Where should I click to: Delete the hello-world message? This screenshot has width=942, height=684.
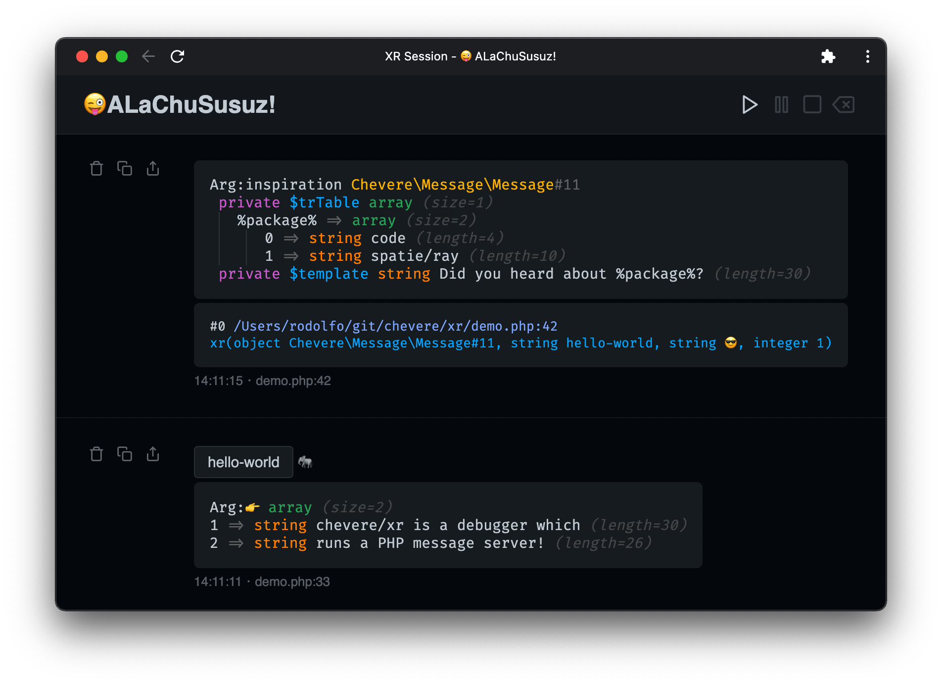point(96,454)
